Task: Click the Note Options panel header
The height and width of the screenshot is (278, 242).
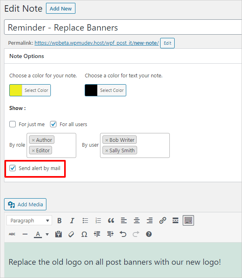Action: (123, 56)
